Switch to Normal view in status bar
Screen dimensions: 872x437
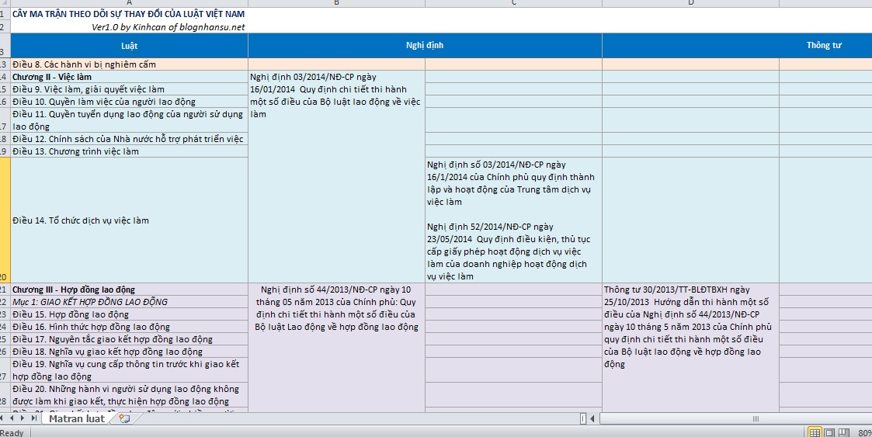point(815,432)
